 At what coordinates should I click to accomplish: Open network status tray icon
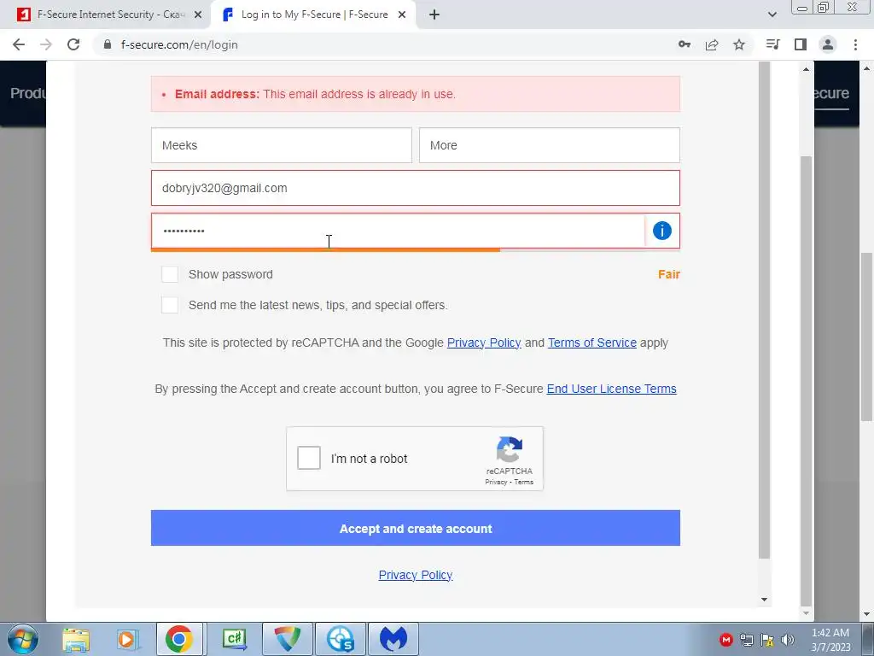[x=746, y=640]
